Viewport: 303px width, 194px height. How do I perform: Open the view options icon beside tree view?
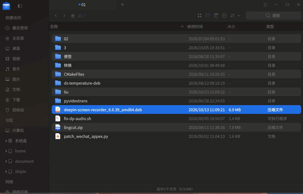[x=224, y=16]
